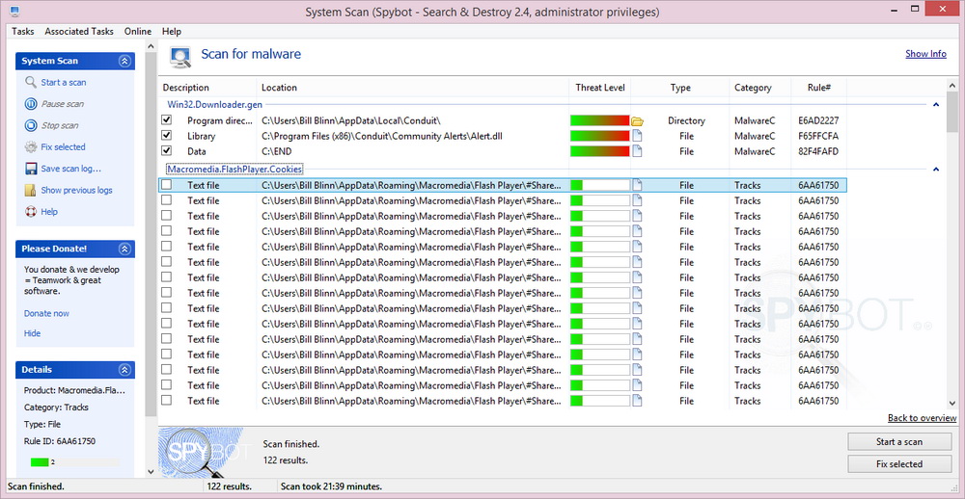Sort by the Rule# column header
Screen dimensions: 965x499
[x=819, y=88]
